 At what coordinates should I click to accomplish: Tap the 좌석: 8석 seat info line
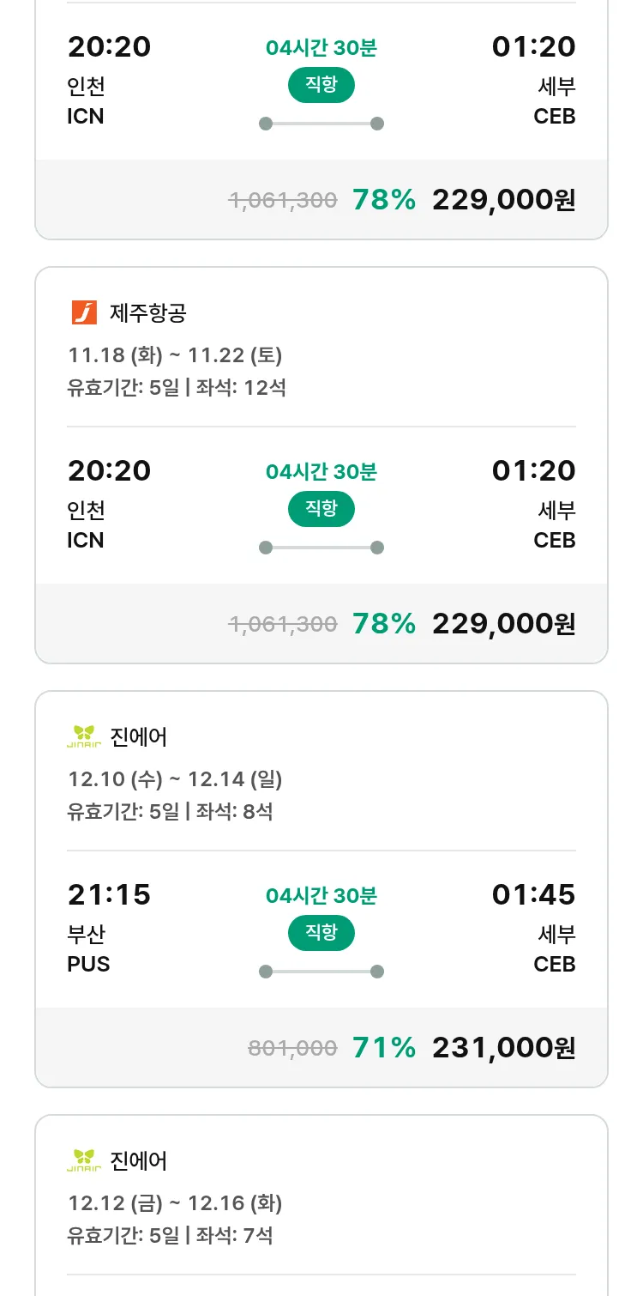[170, 811]
